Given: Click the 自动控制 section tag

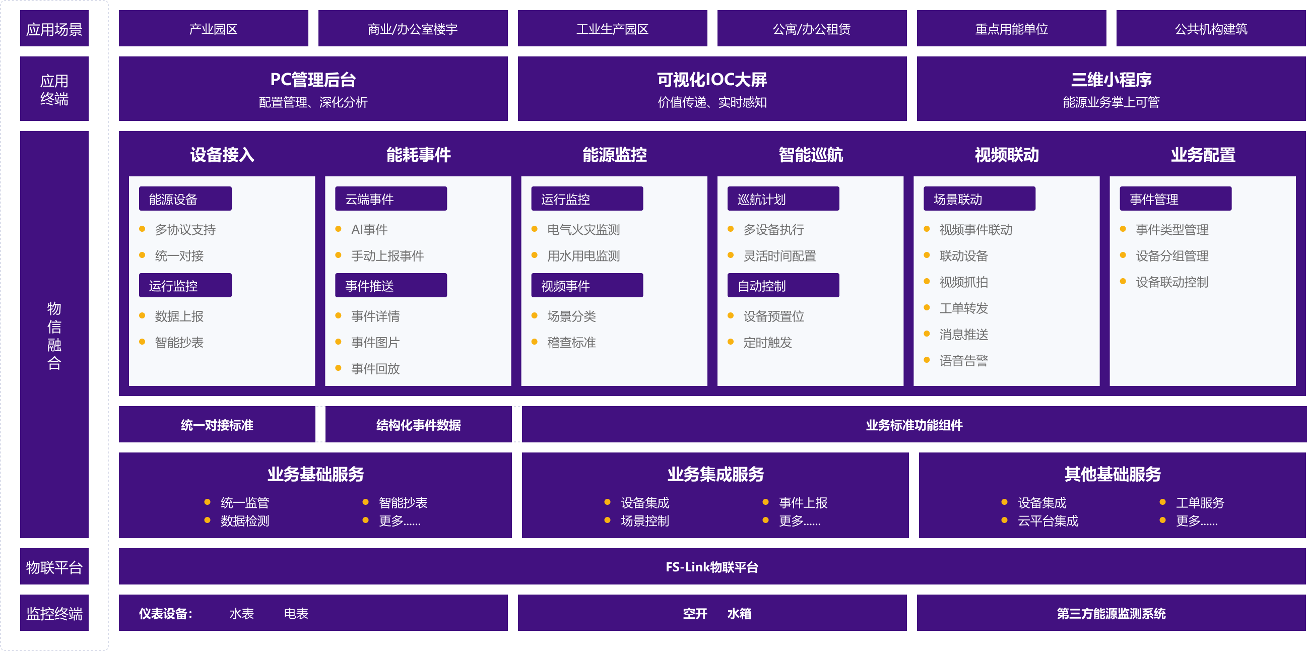Looking at the screenshot, I should pyautogui.click(x=783, y=285).
